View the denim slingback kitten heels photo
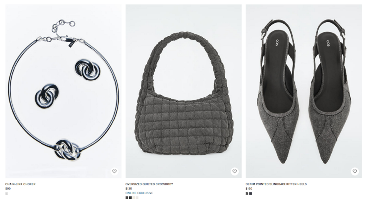367x200 pixels. point(304,91)
